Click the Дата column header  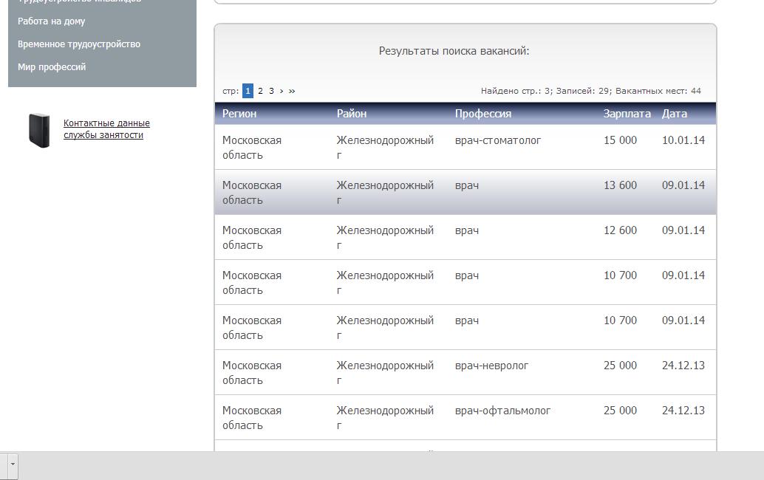674,114
